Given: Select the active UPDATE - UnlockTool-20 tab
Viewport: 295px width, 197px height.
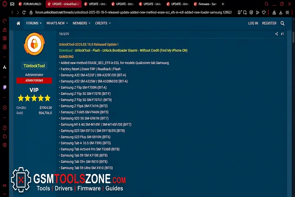Looking at the screenshot, I should tap(64, 4).
